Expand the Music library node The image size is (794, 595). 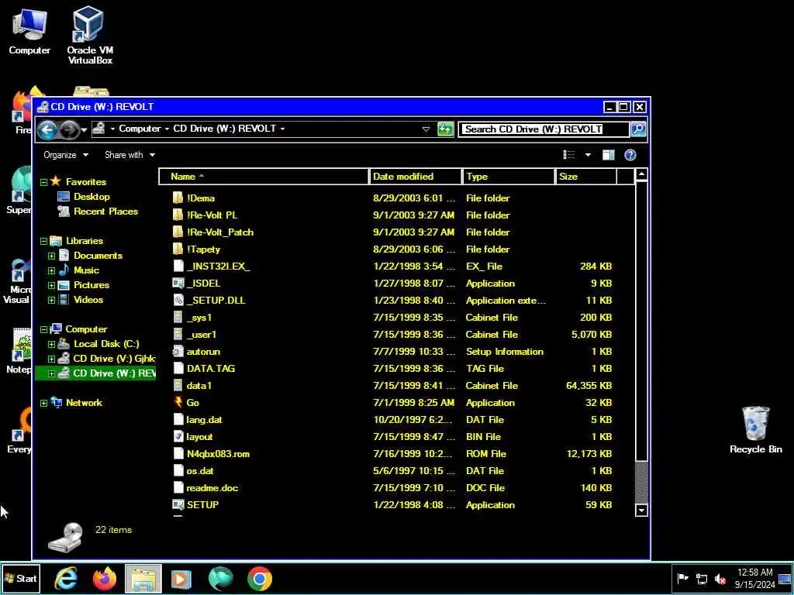pos(52,270)
